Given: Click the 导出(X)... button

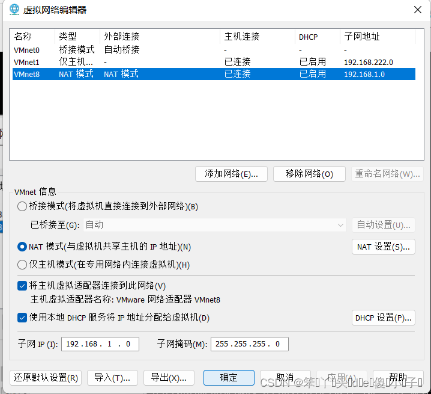Looking at the screenshot, I should click(169, 378).
